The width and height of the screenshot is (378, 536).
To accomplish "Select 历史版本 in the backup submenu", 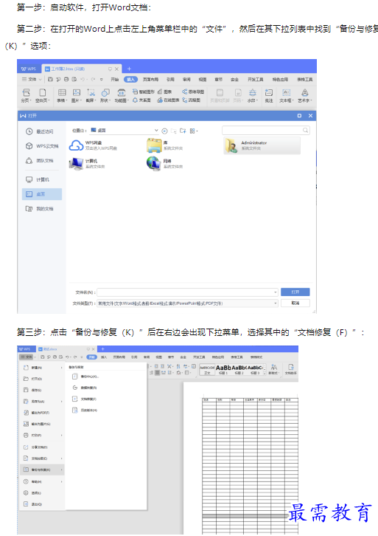I will tap(85, 410).
